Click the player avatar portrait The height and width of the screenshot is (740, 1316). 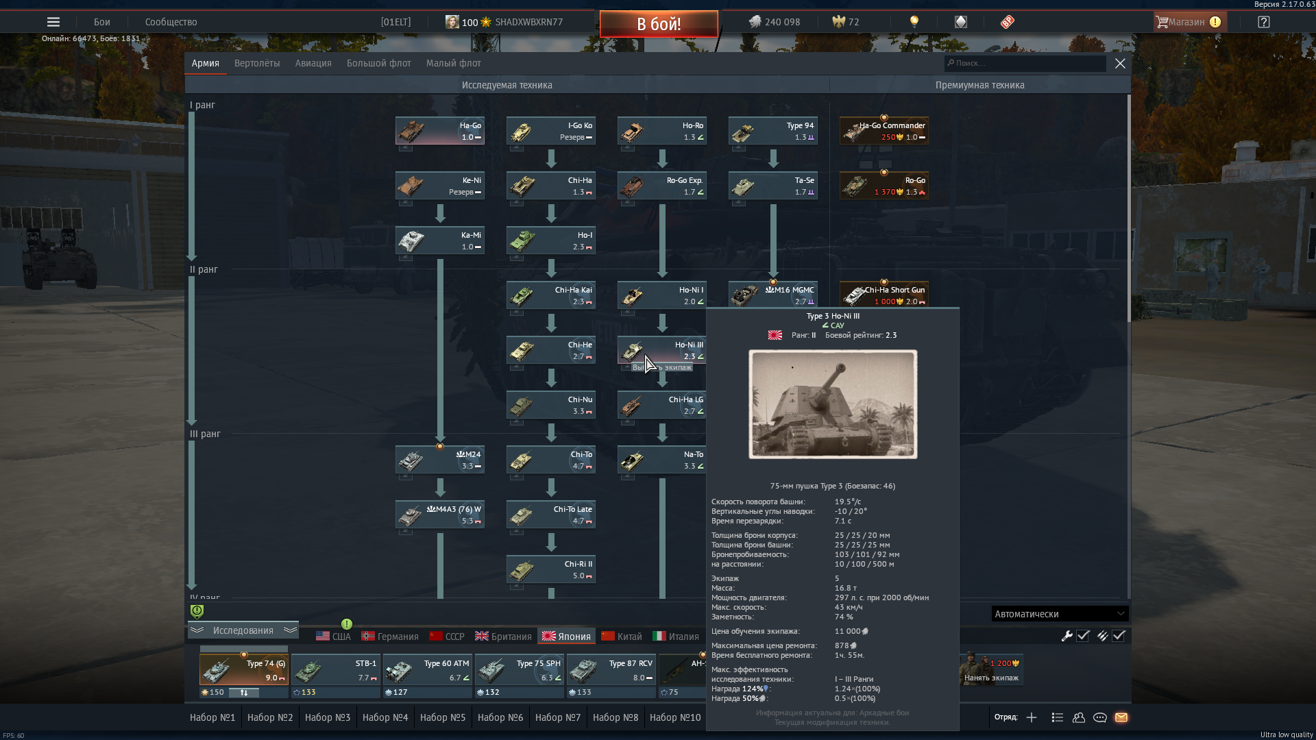point(452,22)
